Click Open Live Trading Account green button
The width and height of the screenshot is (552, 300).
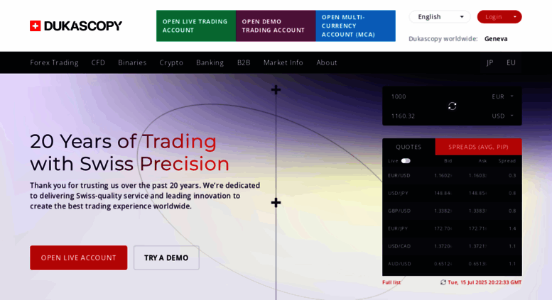tap(196, 26)
